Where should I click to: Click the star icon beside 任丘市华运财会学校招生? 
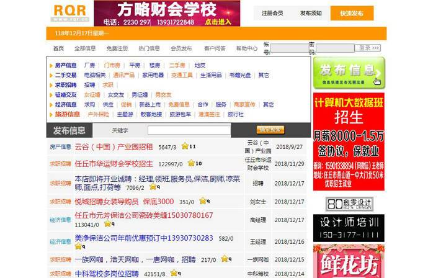[191, 163]
